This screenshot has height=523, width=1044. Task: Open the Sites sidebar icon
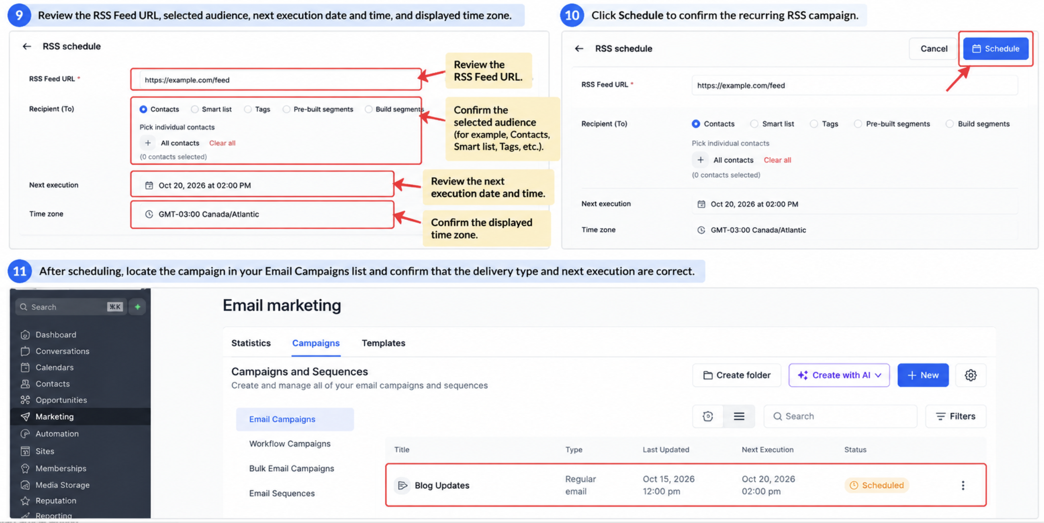click(25, 451)
